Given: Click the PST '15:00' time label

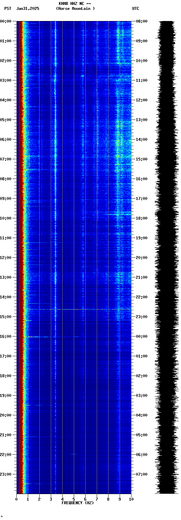Looking at the screenshot, I should pyautogui.click(x=6, y=317).
